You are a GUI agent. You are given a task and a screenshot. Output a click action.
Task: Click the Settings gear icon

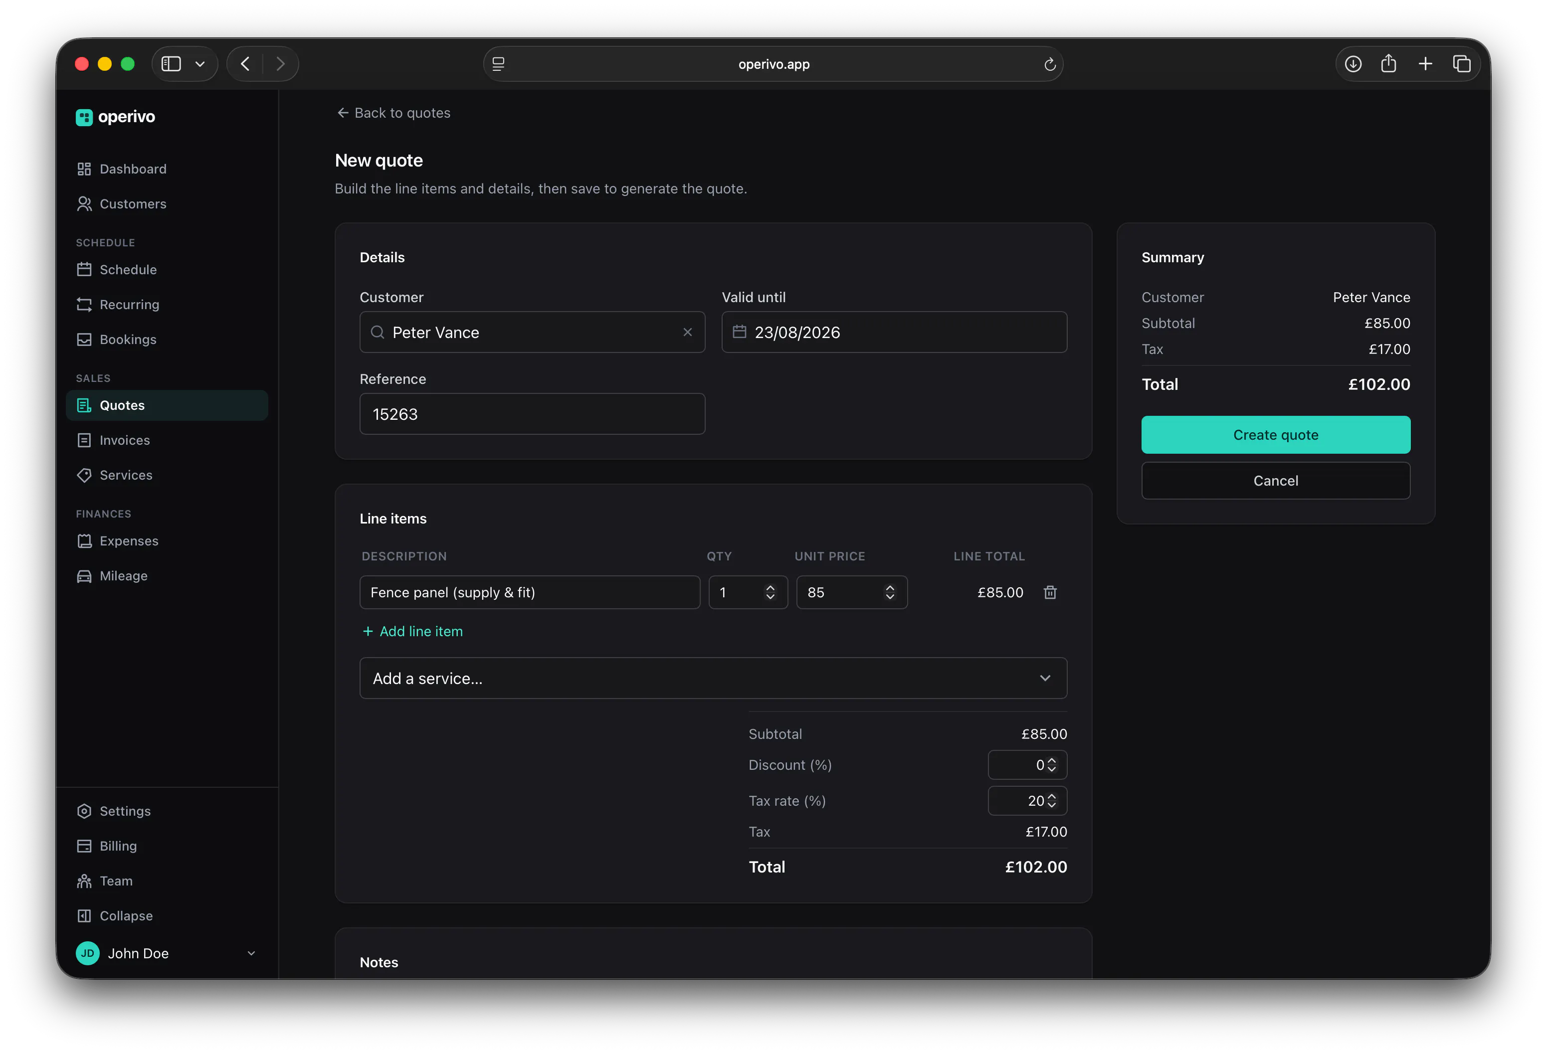(x=84, y=811)
